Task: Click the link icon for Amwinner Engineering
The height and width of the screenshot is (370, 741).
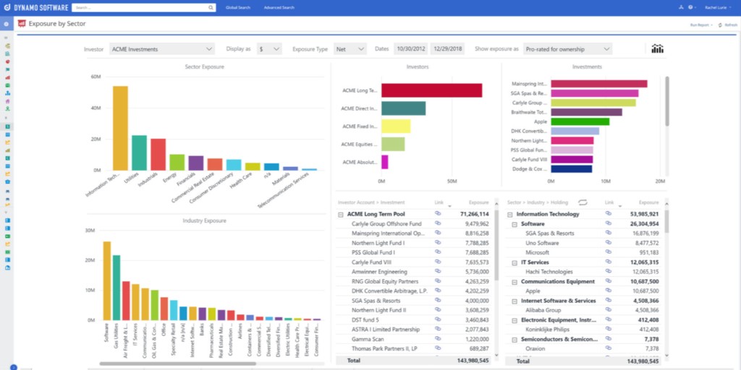Action: 438,272
